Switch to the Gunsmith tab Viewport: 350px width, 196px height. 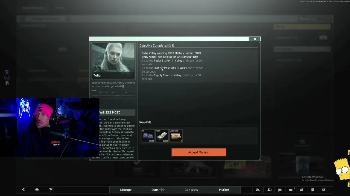[x=159, y=190]
